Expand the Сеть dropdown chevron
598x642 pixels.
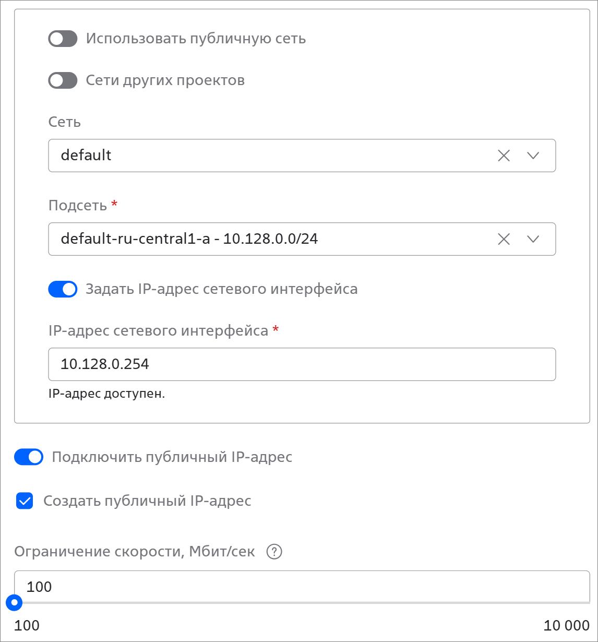point(533,156)
